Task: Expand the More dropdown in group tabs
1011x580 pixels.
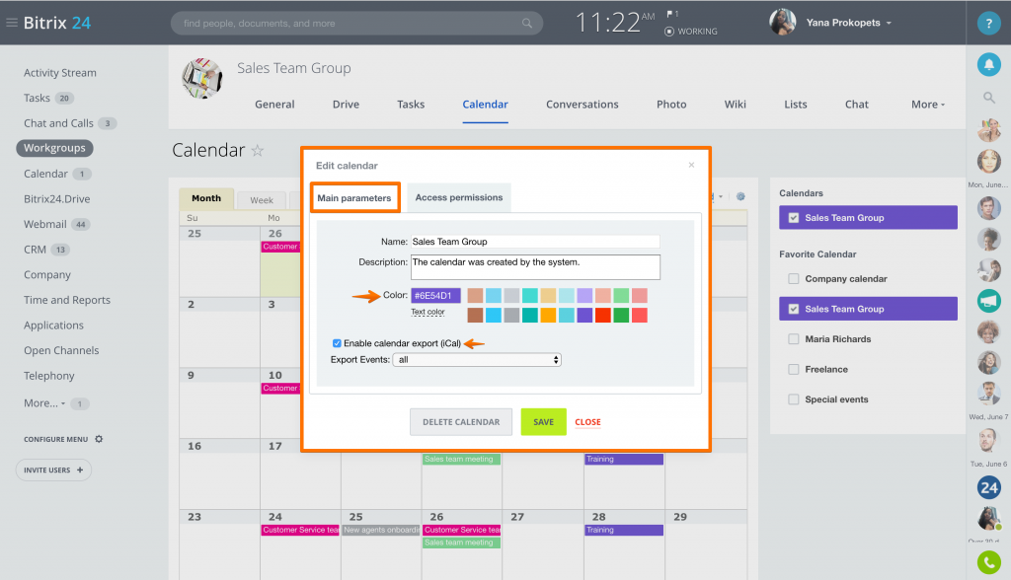Action: point(928,105)
